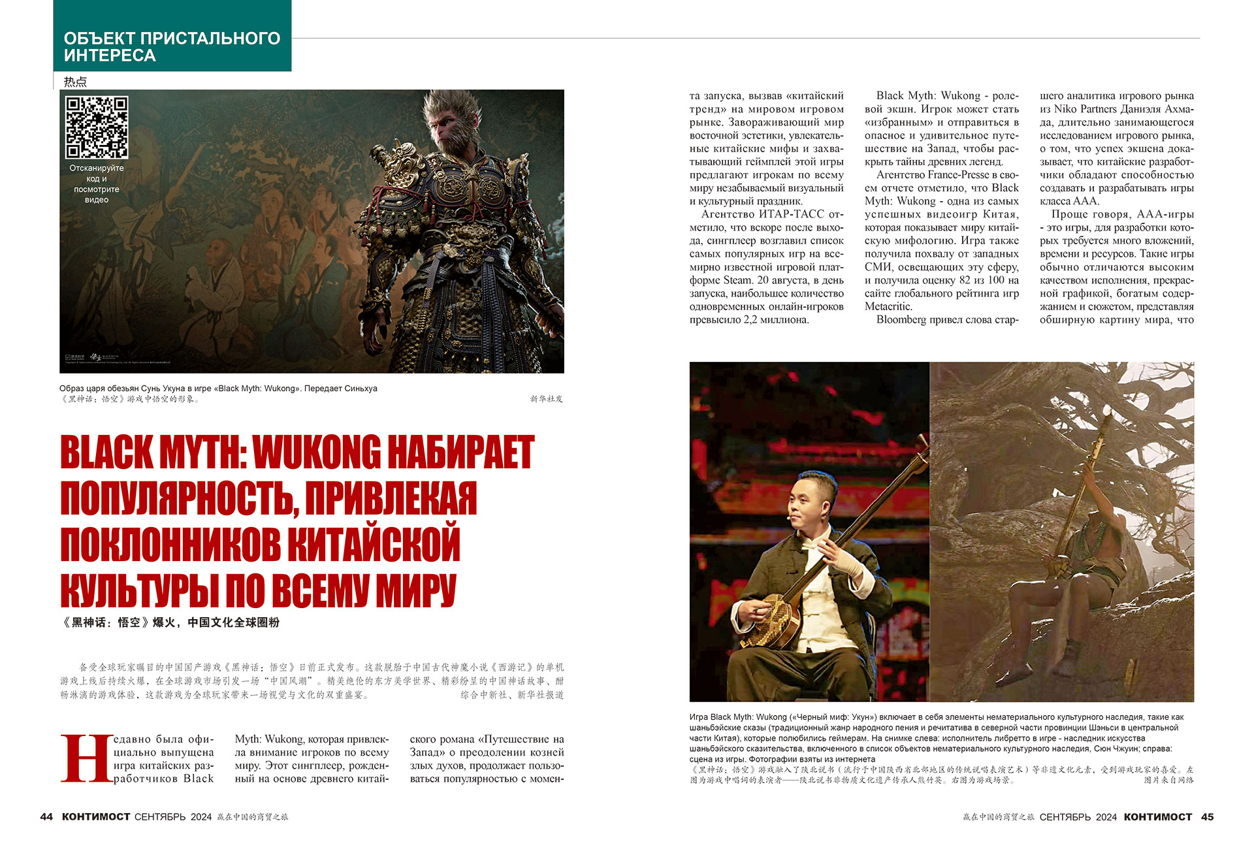Click the Chinese label '热点' under the header
This screenshot has width=1254, height=851.
point(75,82)
